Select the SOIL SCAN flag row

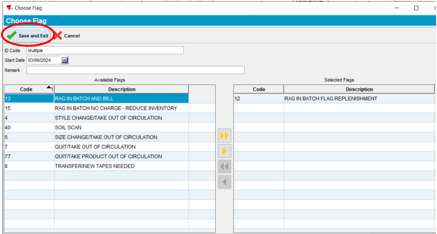[68, 127]
